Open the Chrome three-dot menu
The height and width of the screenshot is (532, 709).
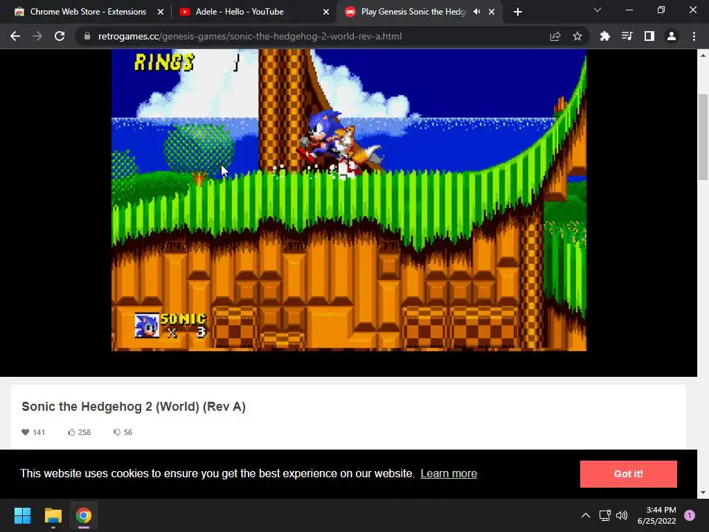694,36
